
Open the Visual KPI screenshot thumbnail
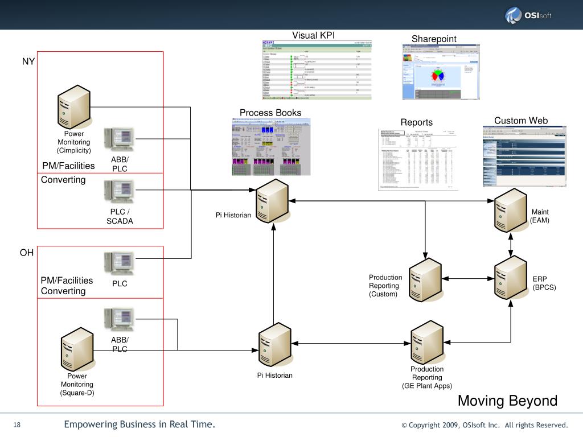tap(317, 70)
